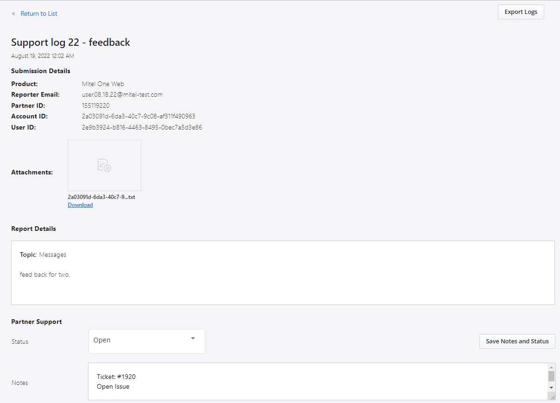This screenshot has width=560, height=403.
Task: Select the Reporter Email value
Action: pos(122,94)
